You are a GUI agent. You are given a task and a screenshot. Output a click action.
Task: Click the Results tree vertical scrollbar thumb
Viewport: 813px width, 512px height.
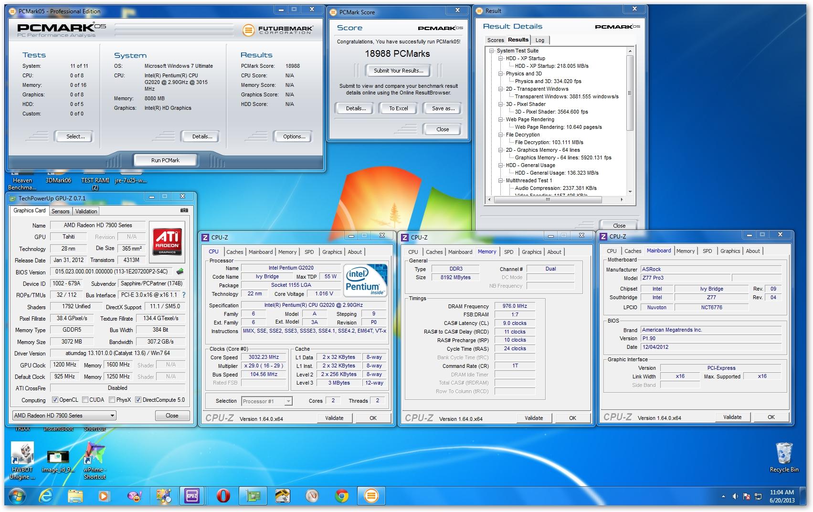tap(630, 93)
